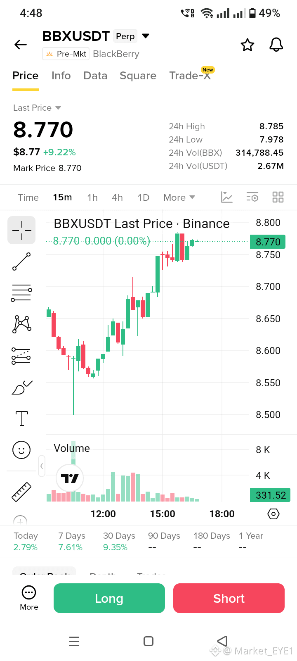297x661 pixels.
Task: Select the 180 Days performance
Action: point(212,541)
